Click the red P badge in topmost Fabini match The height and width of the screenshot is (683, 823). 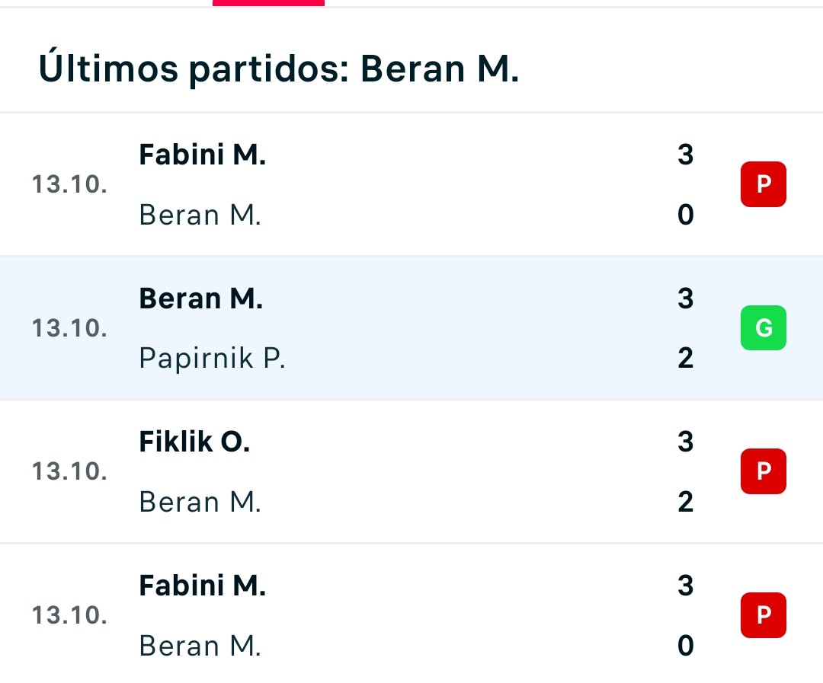point(763,184)
